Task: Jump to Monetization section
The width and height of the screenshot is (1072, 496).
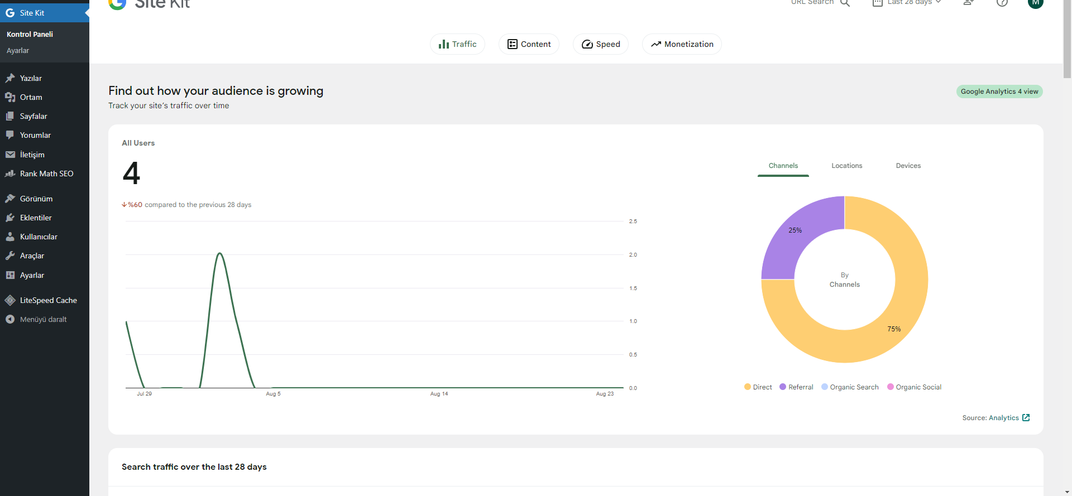Action: [x=682, y=44]
